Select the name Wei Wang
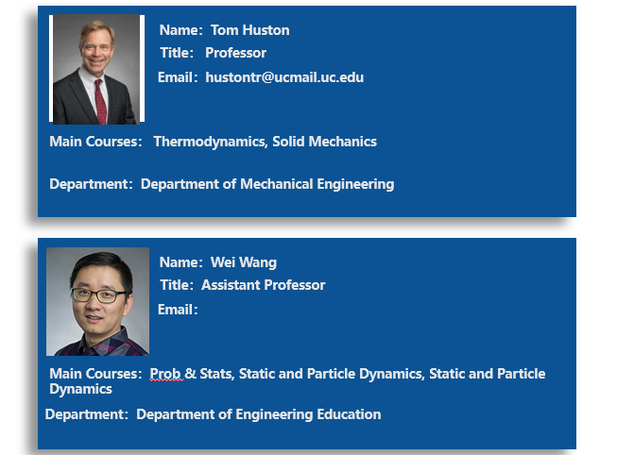 (x=244, y=262)
